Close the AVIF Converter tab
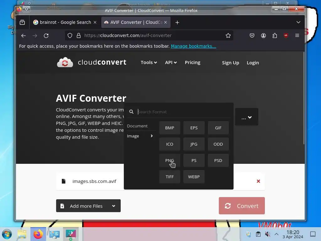The image size is (321, 241). tap(166, 22)
